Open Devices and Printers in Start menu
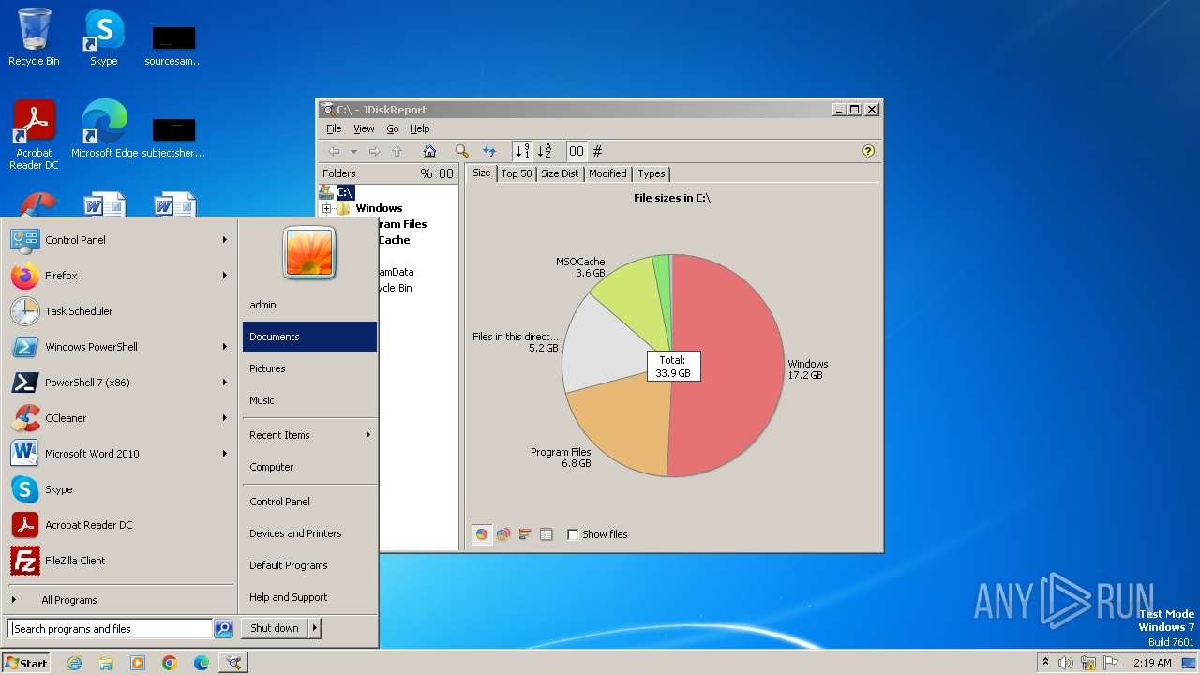This screenshot has width=1200, height=675. click(309, 533)
